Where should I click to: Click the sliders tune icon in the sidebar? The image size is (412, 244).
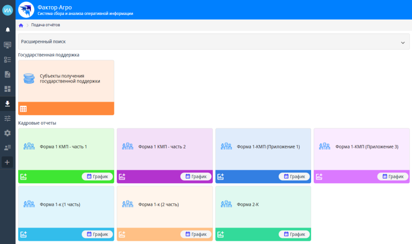(x=7, y=118)
